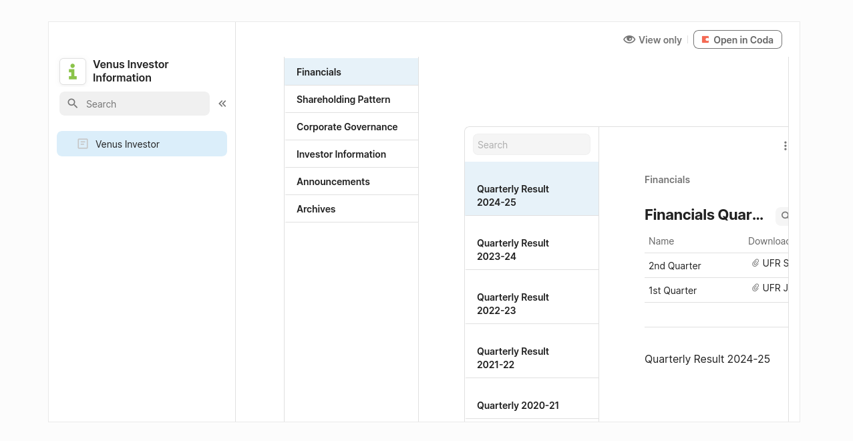Open the document in Coda
This screenshot has height=441, width=853.
click(737, 39)
